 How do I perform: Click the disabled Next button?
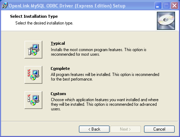[126, 129]
